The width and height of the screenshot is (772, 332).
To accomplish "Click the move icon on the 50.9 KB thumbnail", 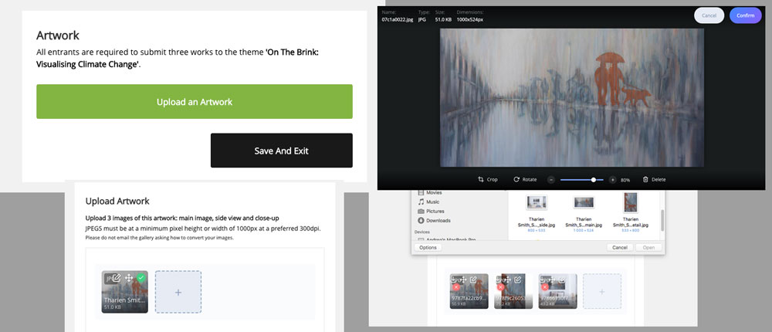I will [x=462, y=279].
